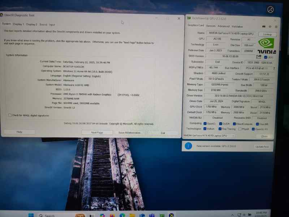This screenshot has height=217, width=289.
Task: Click the GPU-Z refresh icon
Action: [x=270, y=27]
